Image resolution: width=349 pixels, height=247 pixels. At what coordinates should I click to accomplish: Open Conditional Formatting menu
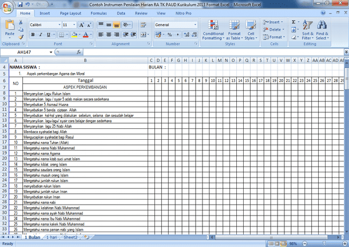tap(213, 30)
